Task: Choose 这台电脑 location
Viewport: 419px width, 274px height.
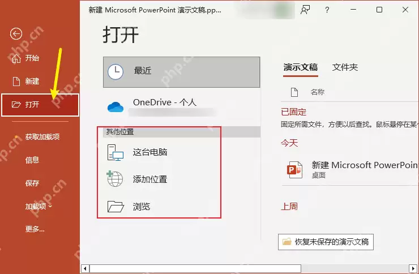Action: pyautogui.click(x=181, y=152)
